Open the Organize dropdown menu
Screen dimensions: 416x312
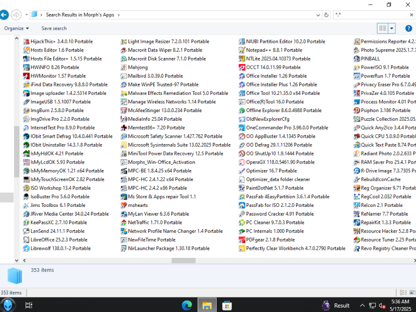16,28
